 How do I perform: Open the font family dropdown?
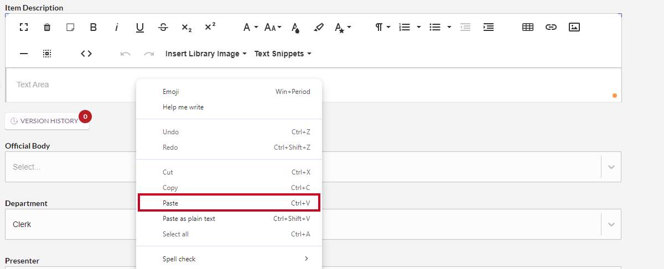tap(251, 27)
